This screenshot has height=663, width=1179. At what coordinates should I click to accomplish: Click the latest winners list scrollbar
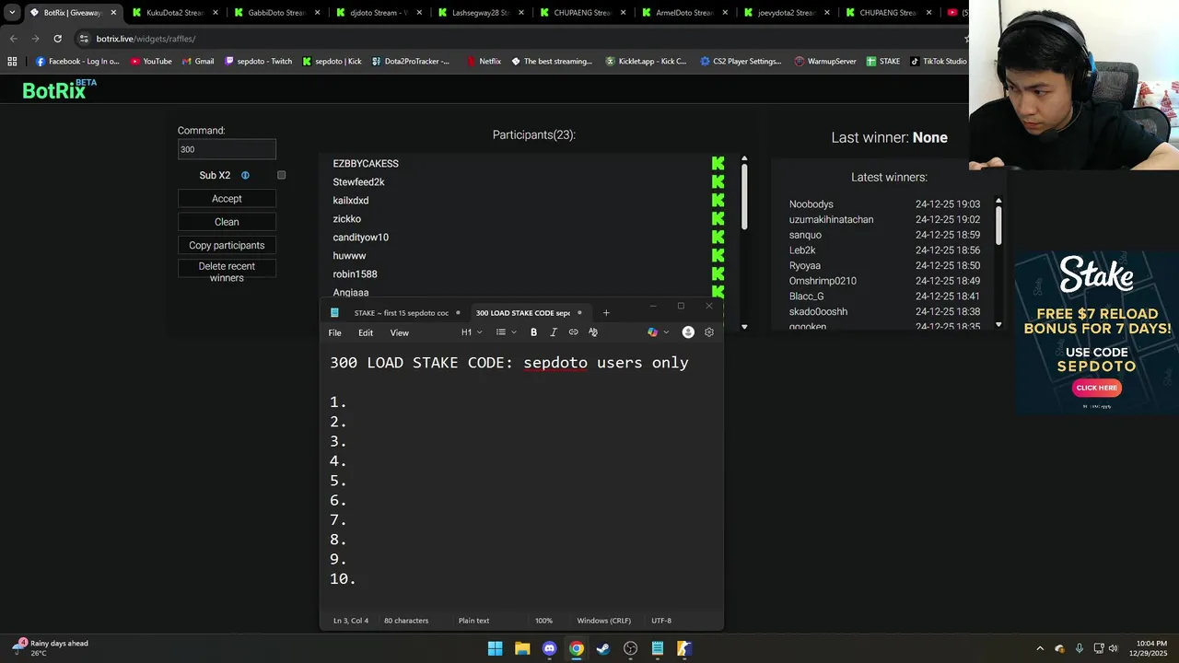click(998, 225)
